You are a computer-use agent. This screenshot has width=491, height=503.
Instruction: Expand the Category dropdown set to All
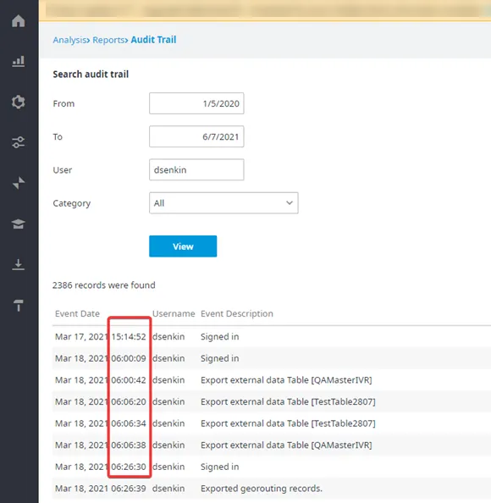pos(223,203)
